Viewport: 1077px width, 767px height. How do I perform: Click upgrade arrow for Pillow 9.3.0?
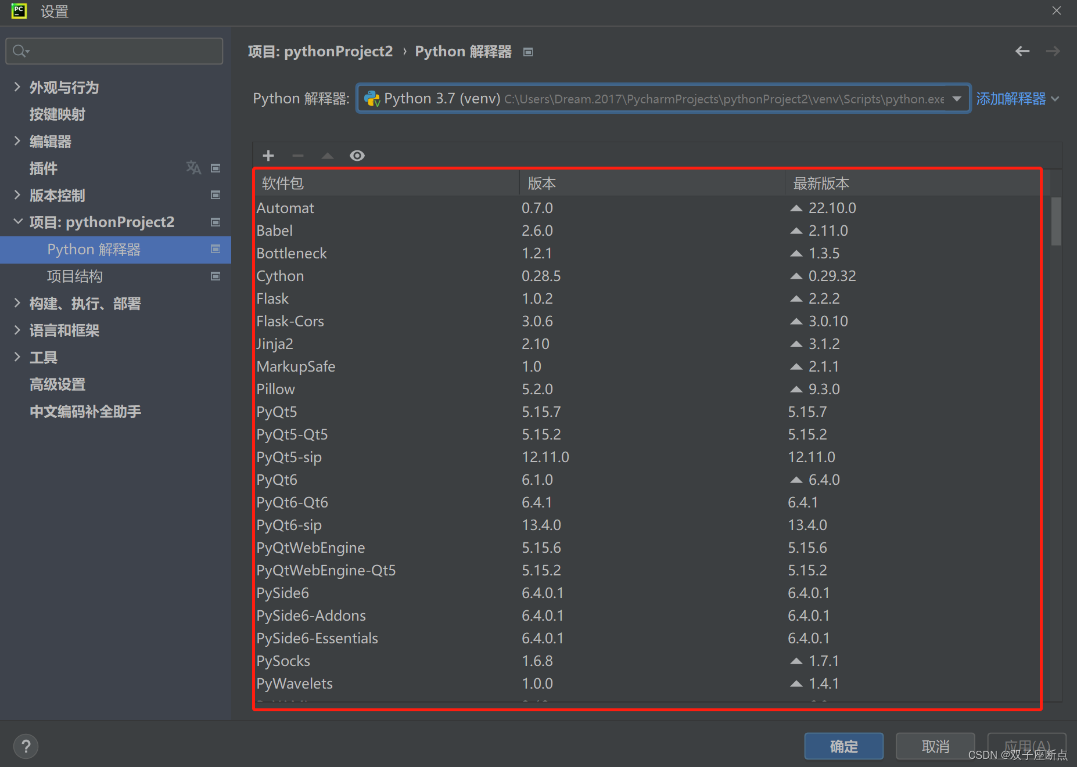(x=796, y=389)
